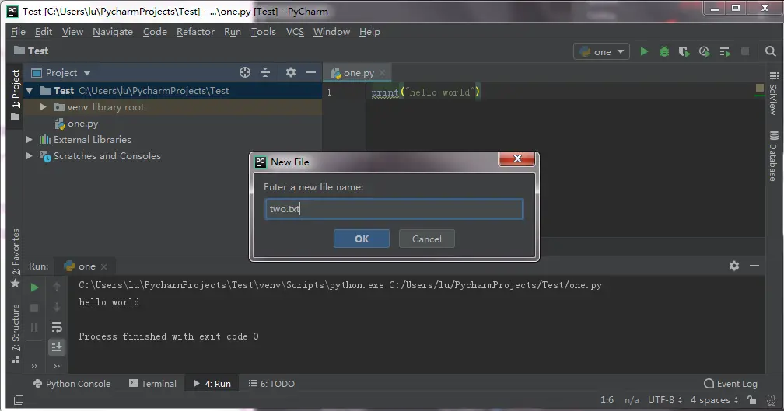Viewport: 784px width, 411px height.
Task: Open the File menu
Action: click(18, 31)
